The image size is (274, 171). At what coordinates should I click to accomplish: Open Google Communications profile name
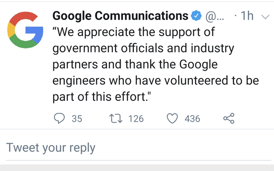[x=121, y=16]
